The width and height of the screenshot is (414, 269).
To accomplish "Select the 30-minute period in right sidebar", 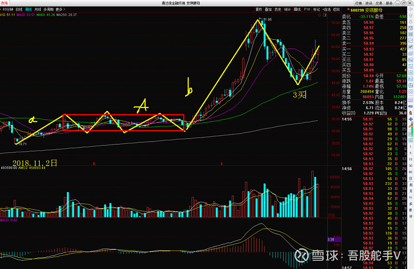I will (x=410, y=166).
